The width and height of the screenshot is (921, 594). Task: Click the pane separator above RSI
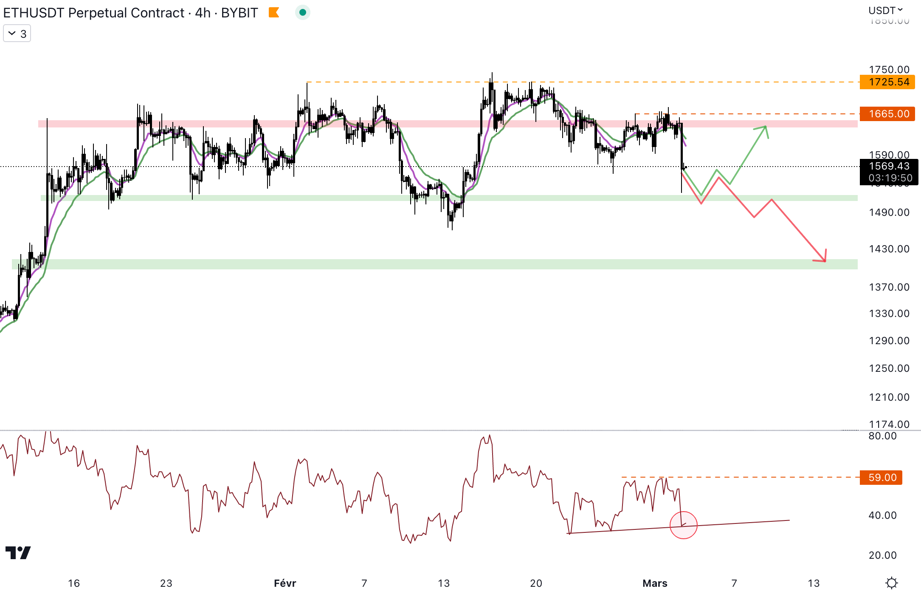point(425,430)
